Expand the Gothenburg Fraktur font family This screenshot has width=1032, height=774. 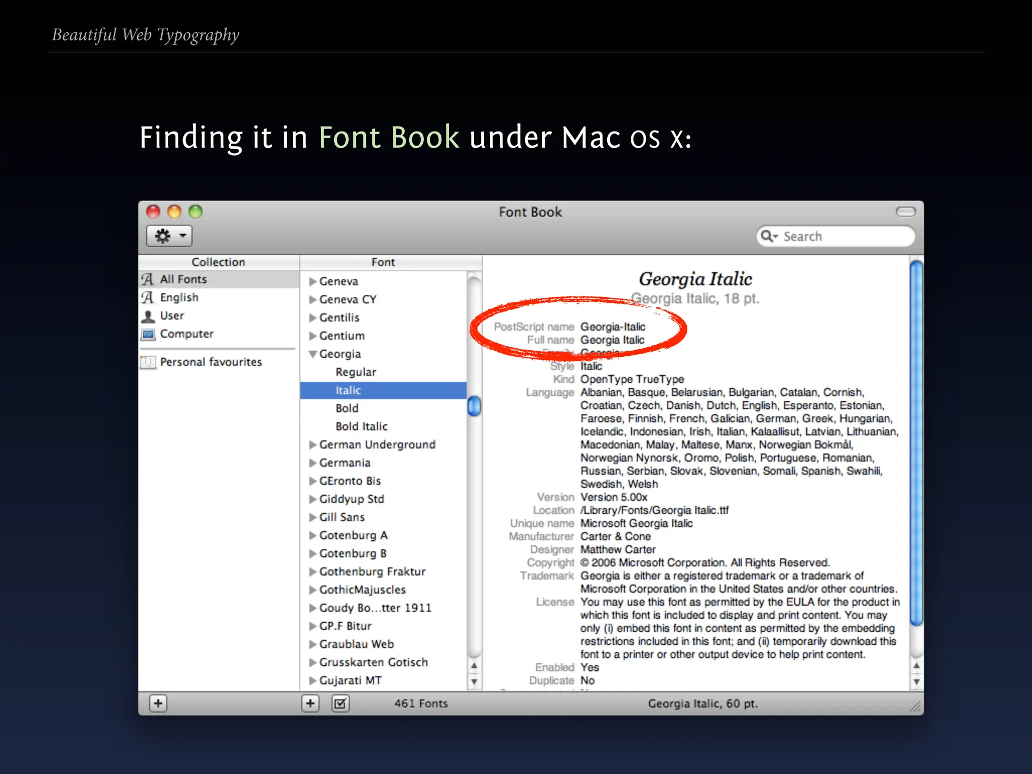[313, 571]
